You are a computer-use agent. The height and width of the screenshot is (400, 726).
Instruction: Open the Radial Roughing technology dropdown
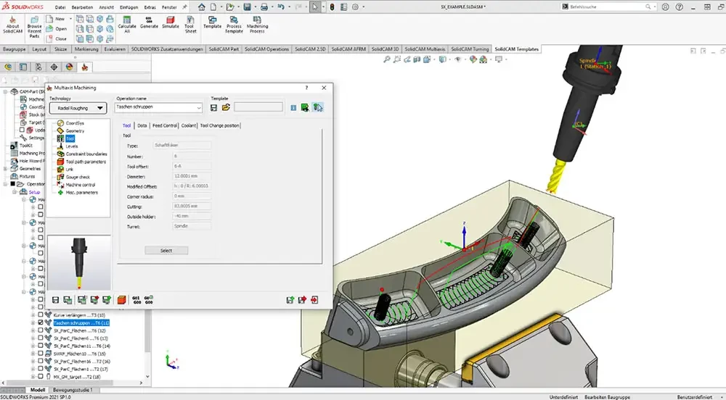(78, 108)
